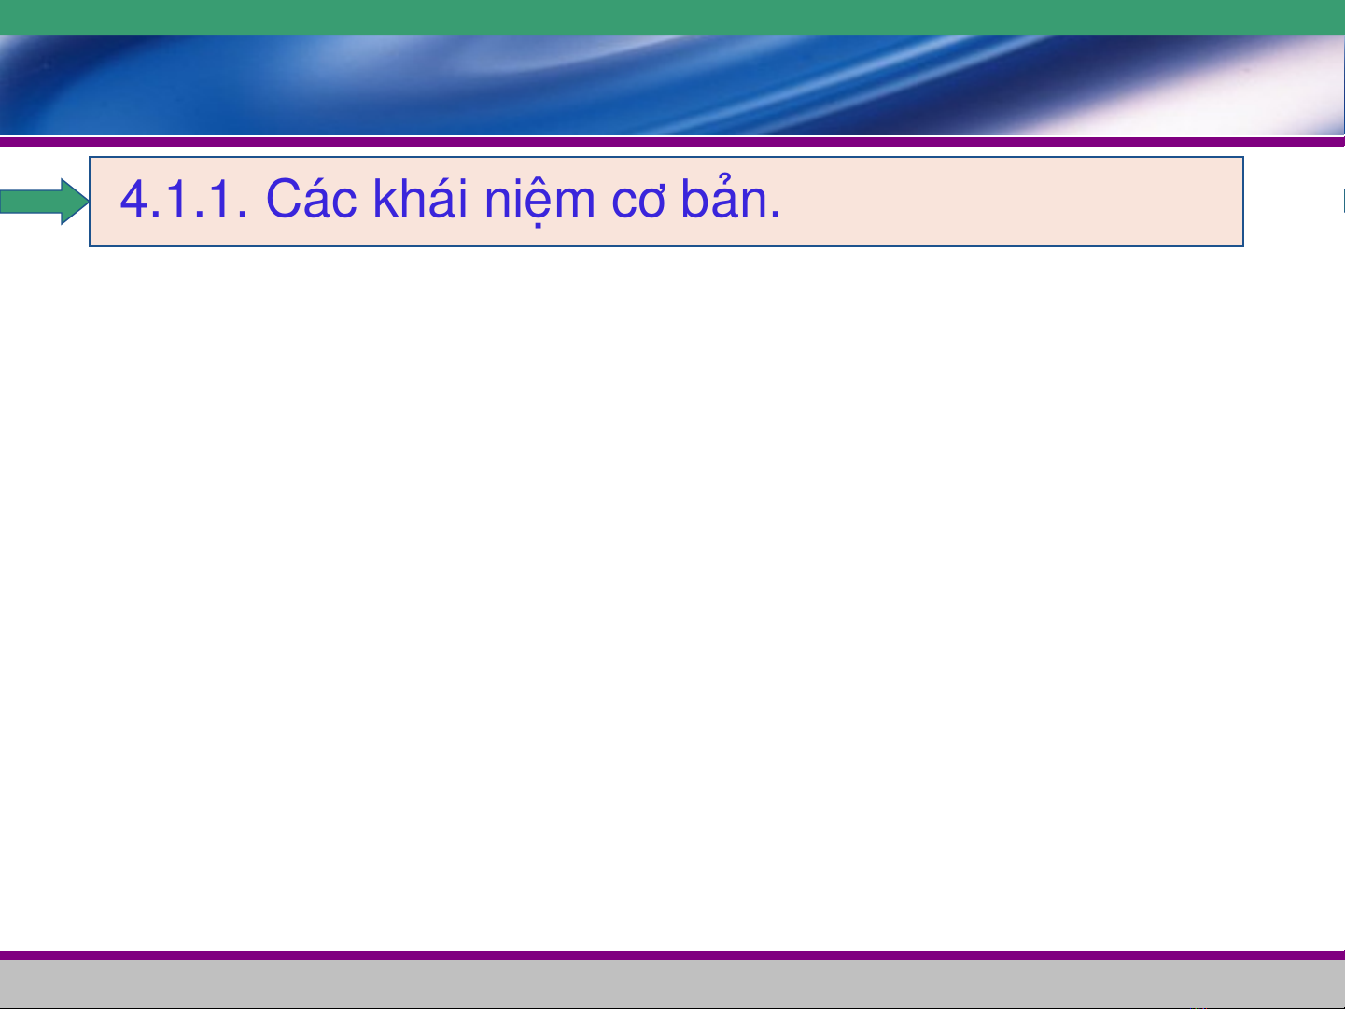Click the empty white slide body area
The image size is (1345, 1009).
coord(672,597)
